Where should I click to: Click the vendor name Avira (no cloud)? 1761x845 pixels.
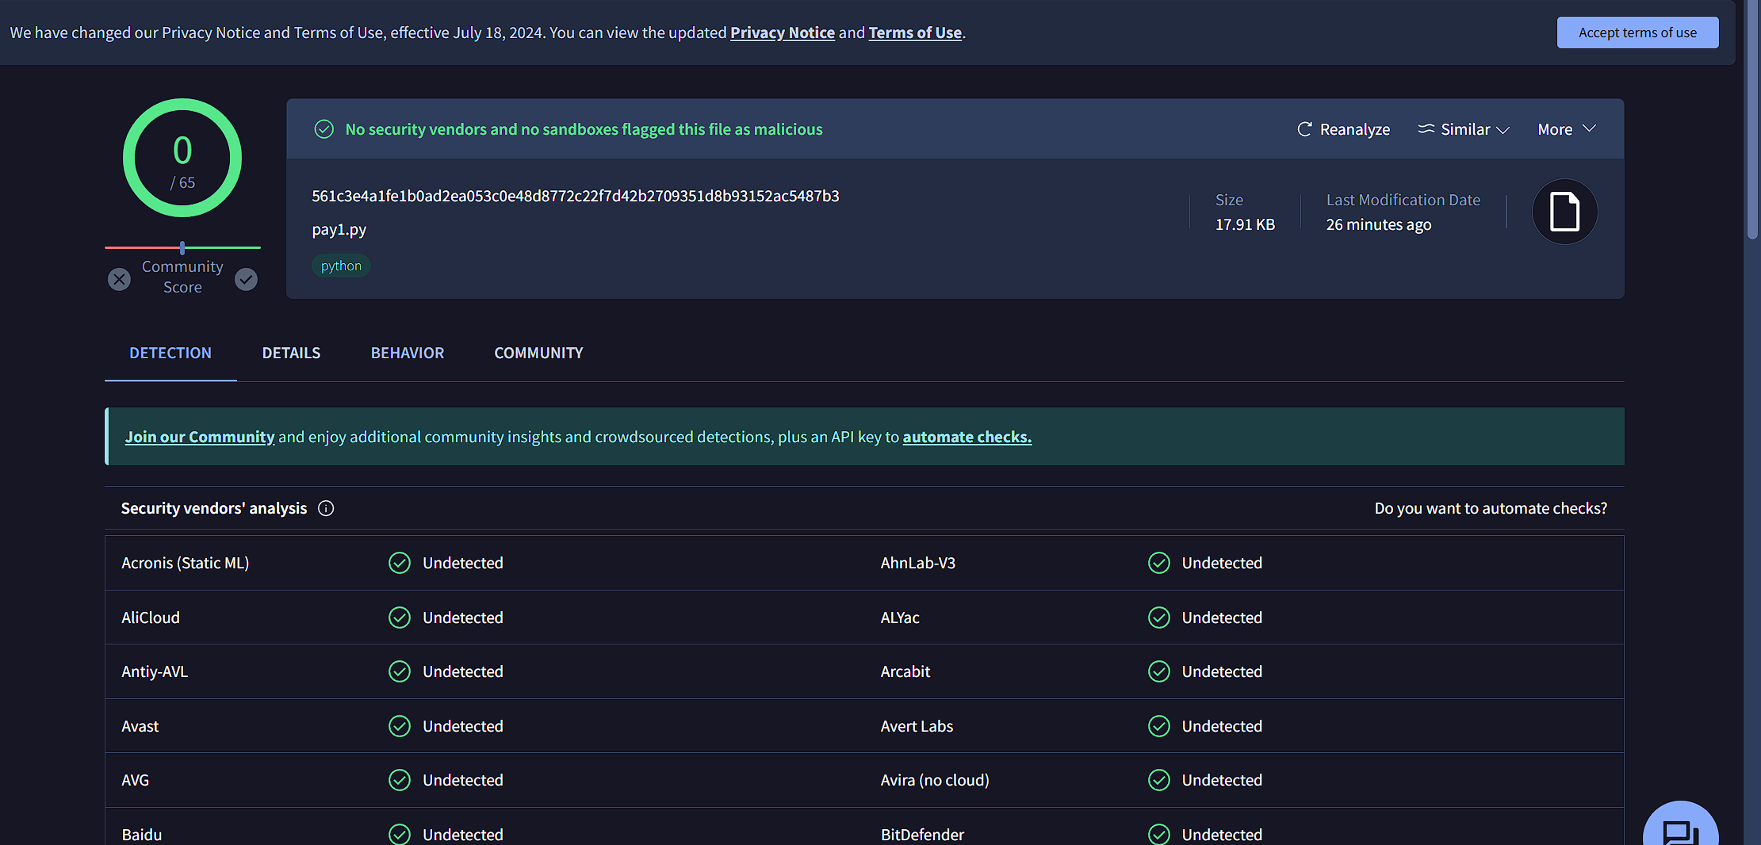point(935,780)
